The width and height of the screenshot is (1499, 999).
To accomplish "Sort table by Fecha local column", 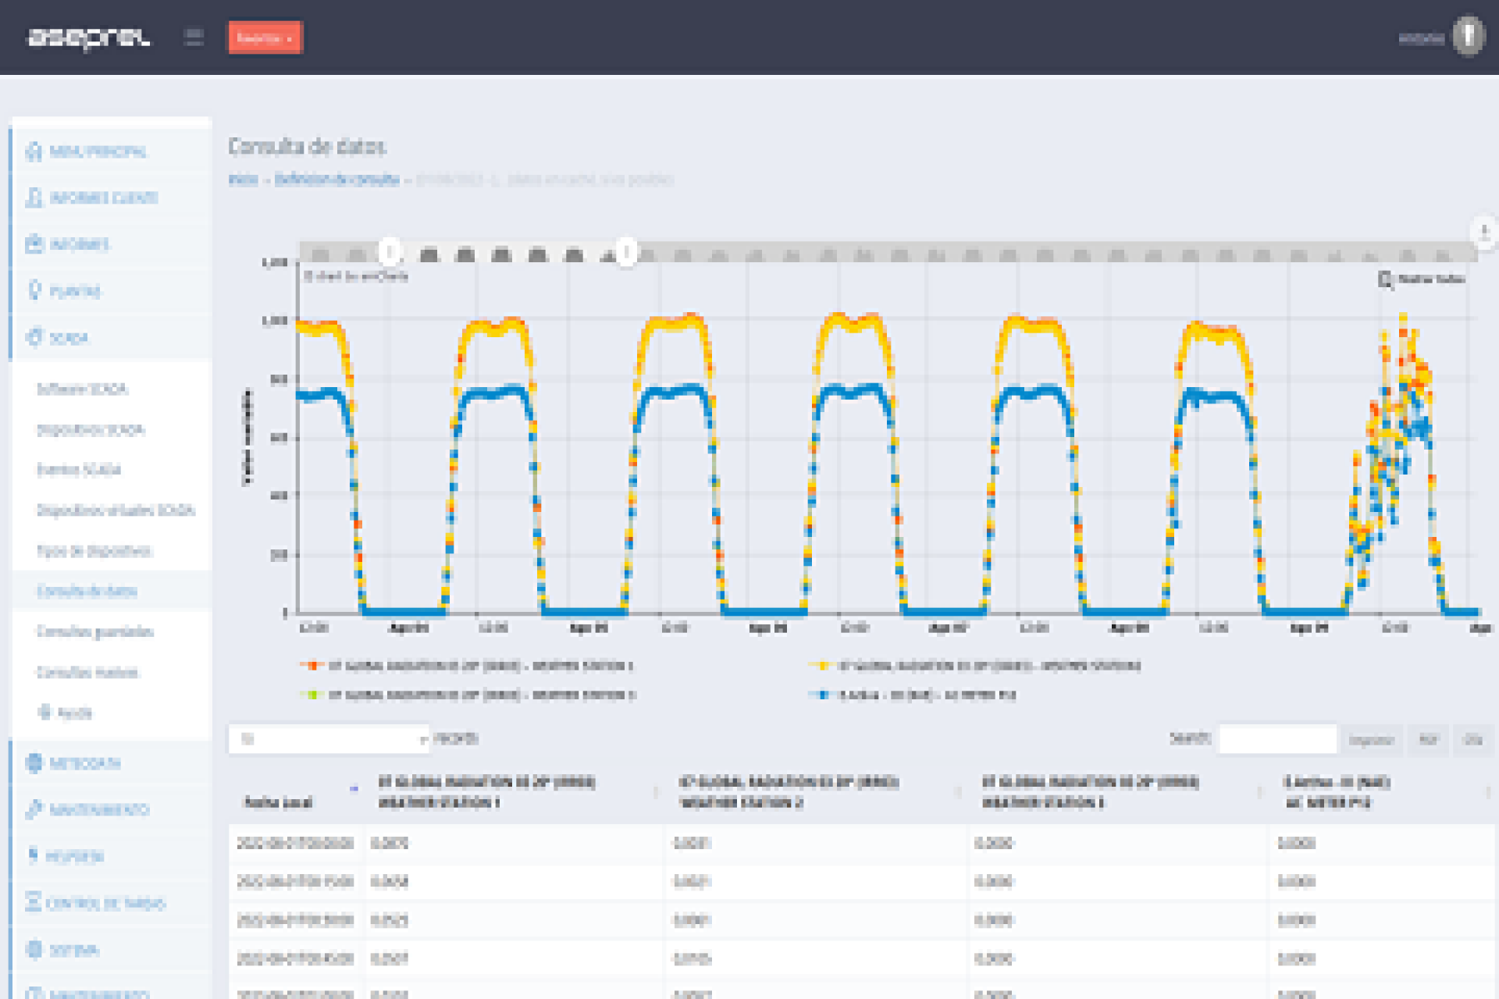I will tap(297, 791).
